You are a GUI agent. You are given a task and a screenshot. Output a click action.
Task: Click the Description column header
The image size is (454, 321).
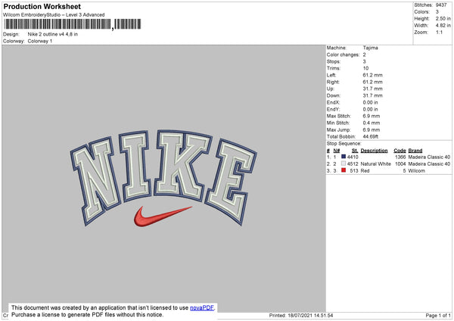pos(374,151)
